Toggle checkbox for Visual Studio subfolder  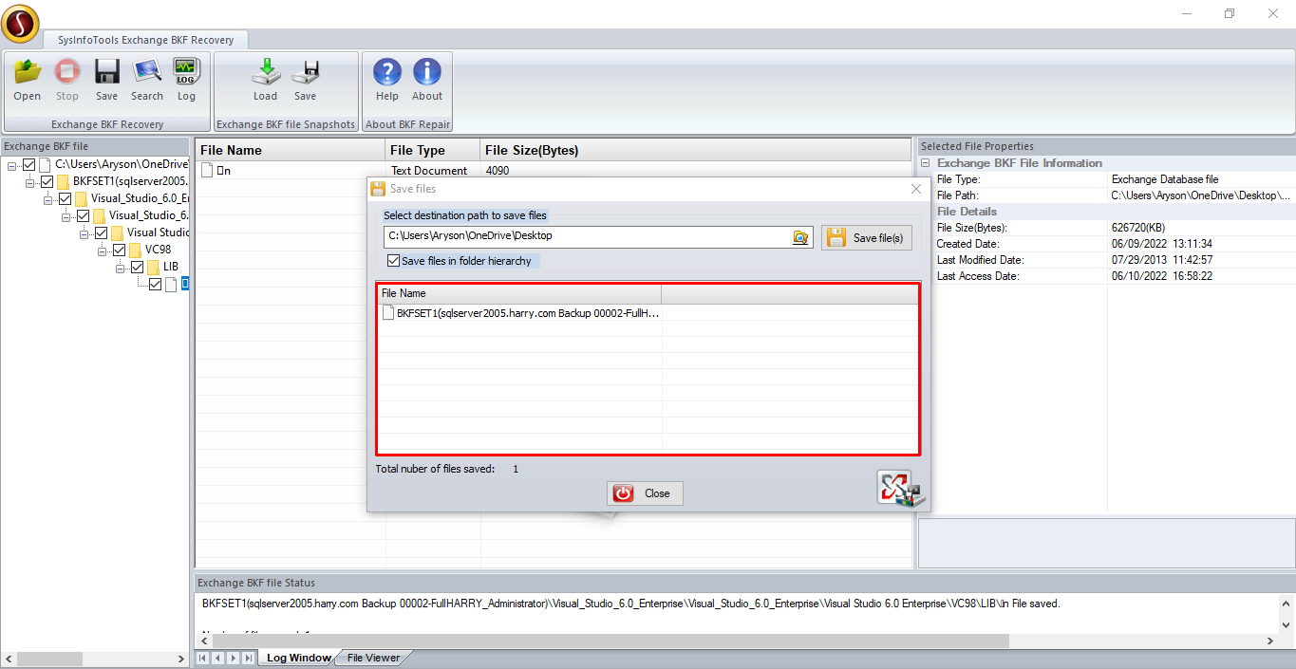pos(101,232)
